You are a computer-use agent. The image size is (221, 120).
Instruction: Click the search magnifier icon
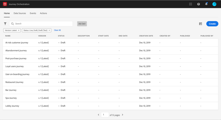[x=13, y=24]
